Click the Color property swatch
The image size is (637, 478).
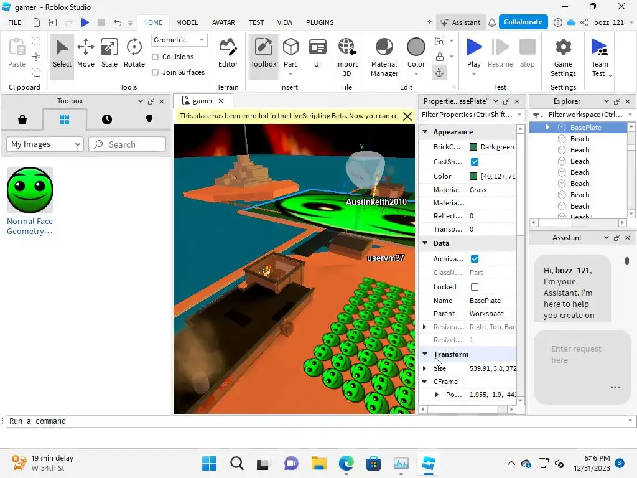point(473,176)
